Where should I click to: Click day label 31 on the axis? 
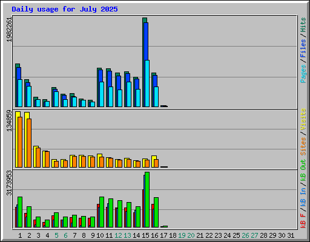291,235
